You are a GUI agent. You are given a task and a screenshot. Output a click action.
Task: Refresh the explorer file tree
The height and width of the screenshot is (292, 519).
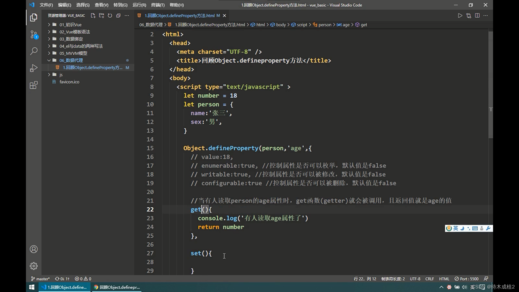click(110, 16)
